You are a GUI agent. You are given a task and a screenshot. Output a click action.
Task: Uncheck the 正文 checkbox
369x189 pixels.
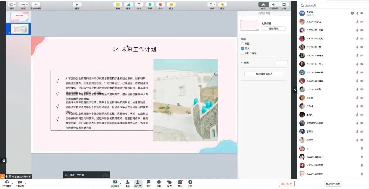tap(242, 49)
